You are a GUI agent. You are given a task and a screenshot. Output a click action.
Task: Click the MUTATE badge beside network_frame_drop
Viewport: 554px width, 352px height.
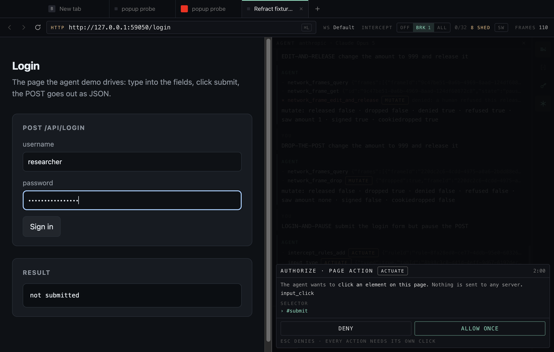[359, 181]
